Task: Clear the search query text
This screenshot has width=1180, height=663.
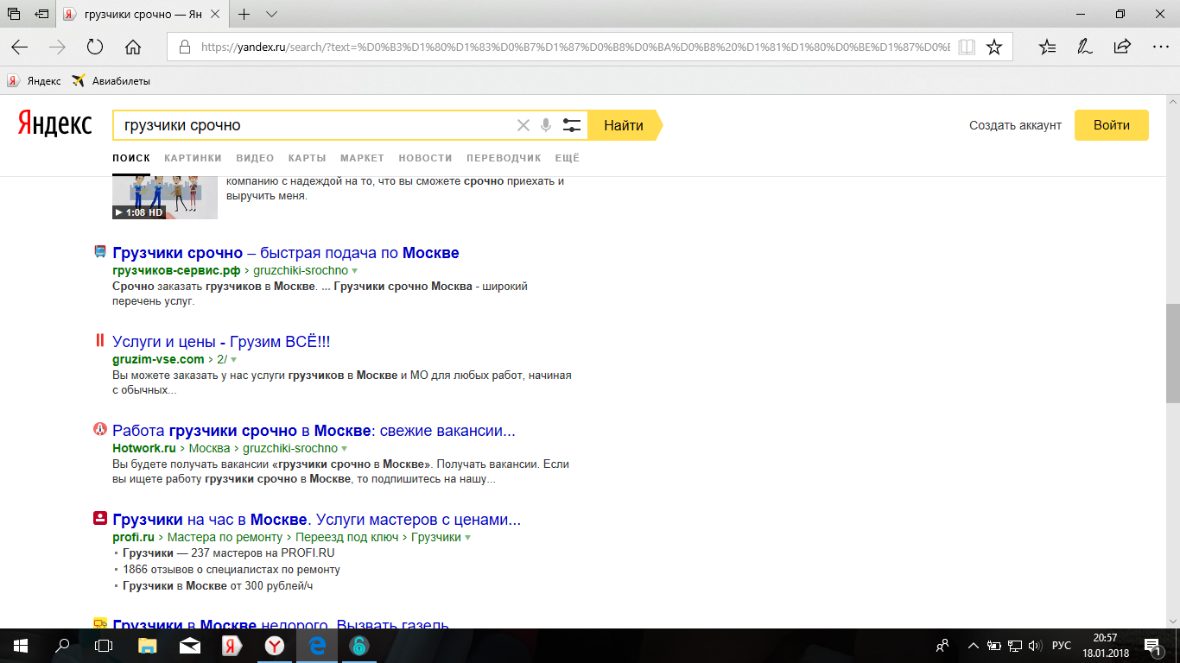Action: click(x=523, y=125)
